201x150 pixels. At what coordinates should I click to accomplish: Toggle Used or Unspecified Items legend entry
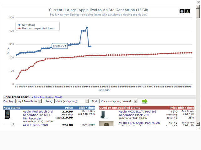36,28
